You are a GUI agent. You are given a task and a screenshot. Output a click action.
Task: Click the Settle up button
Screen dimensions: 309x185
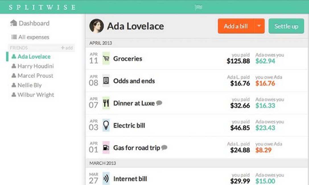pyautogui.click(x=286, y=26)
